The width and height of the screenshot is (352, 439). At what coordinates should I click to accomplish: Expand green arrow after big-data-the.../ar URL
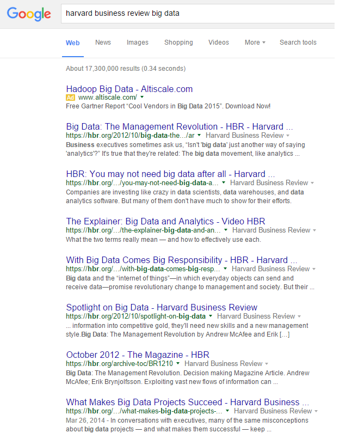point(199,135)
